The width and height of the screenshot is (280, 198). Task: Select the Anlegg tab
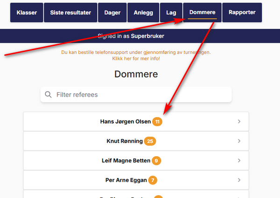pos(143,13)
